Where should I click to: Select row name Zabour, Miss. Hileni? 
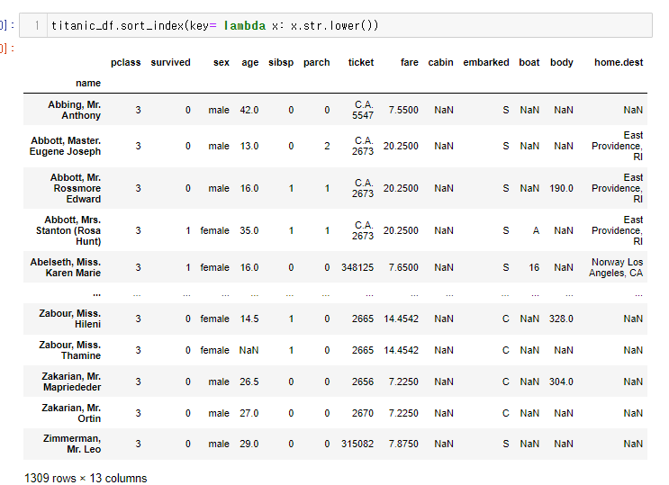pos(70,319)
